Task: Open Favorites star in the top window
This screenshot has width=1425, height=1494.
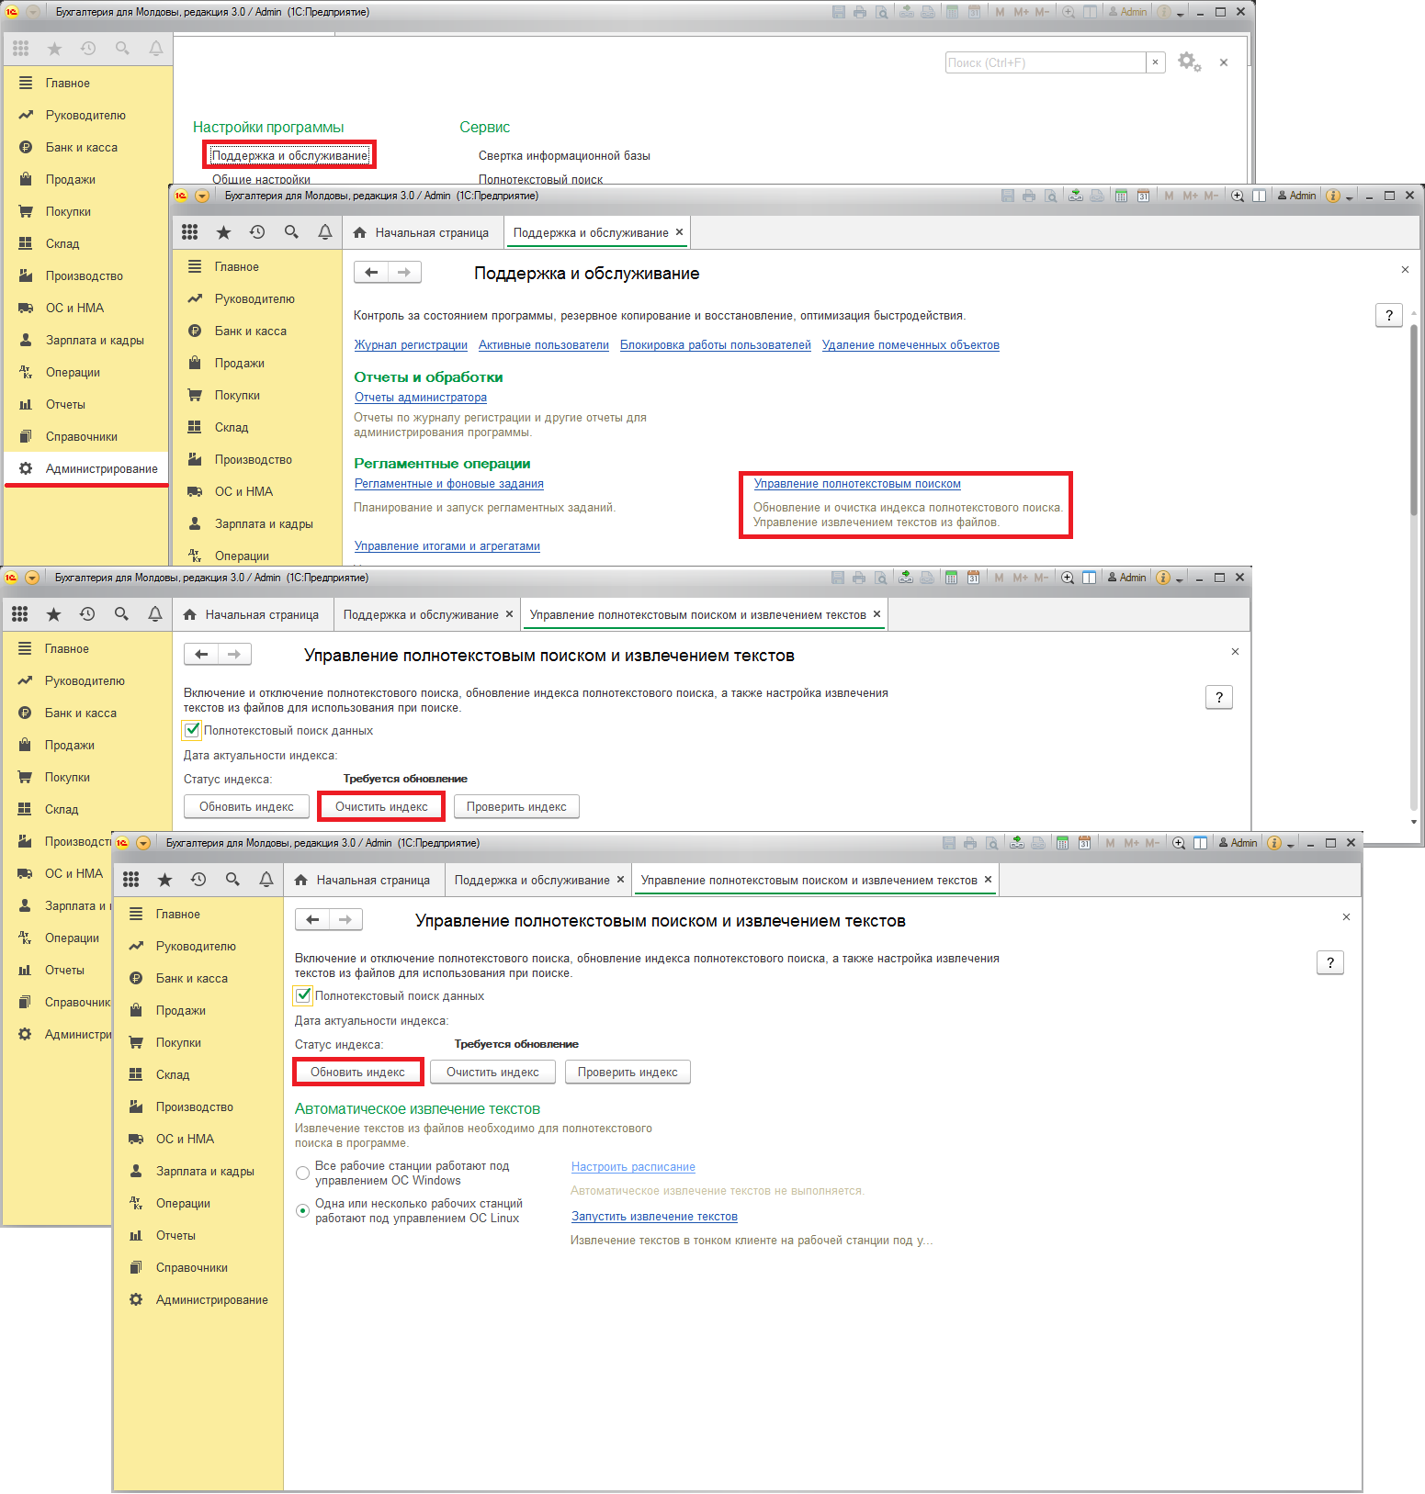Action: pyautogui.click(x=54, y=49)
